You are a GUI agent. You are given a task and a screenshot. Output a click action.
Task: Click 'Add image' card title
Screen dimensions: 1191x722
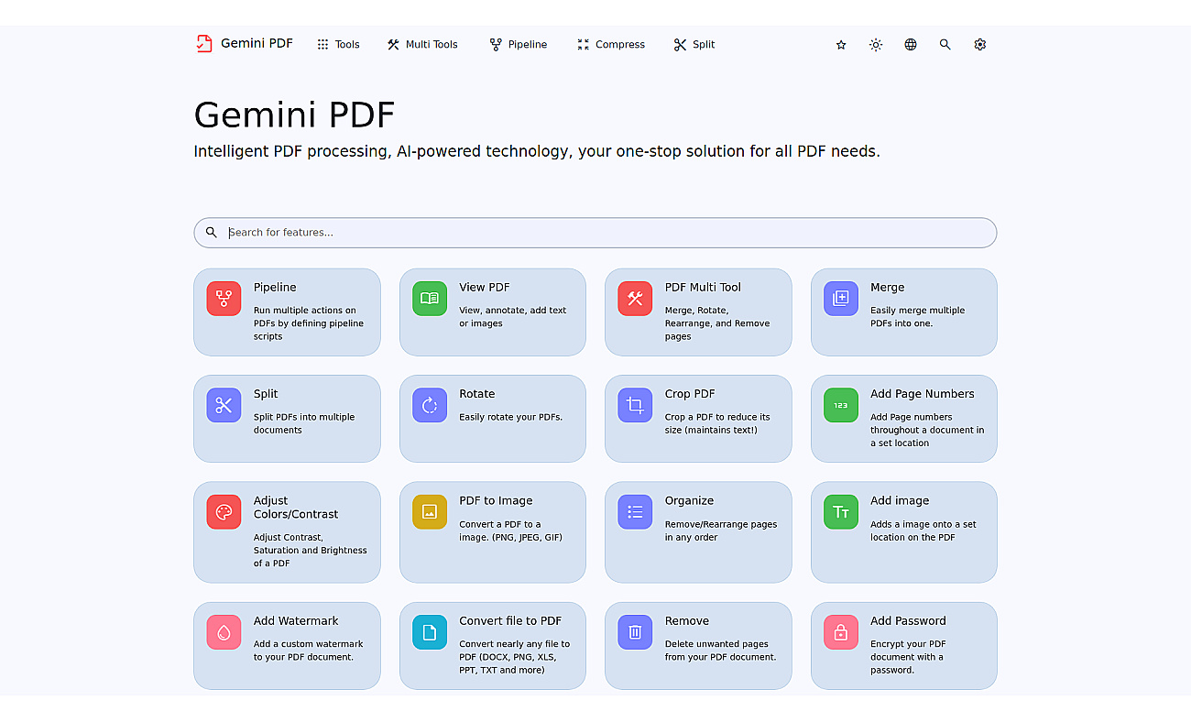pyautogui.click(x=900, y=501)
